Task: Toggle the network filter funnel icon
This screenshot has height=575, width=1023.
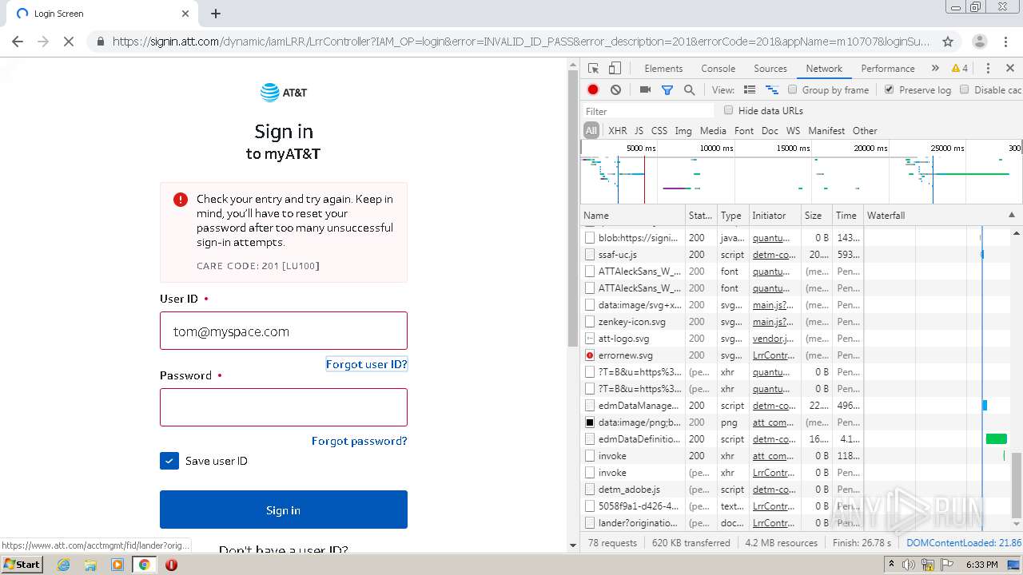Action: click(x=667, y=90)
